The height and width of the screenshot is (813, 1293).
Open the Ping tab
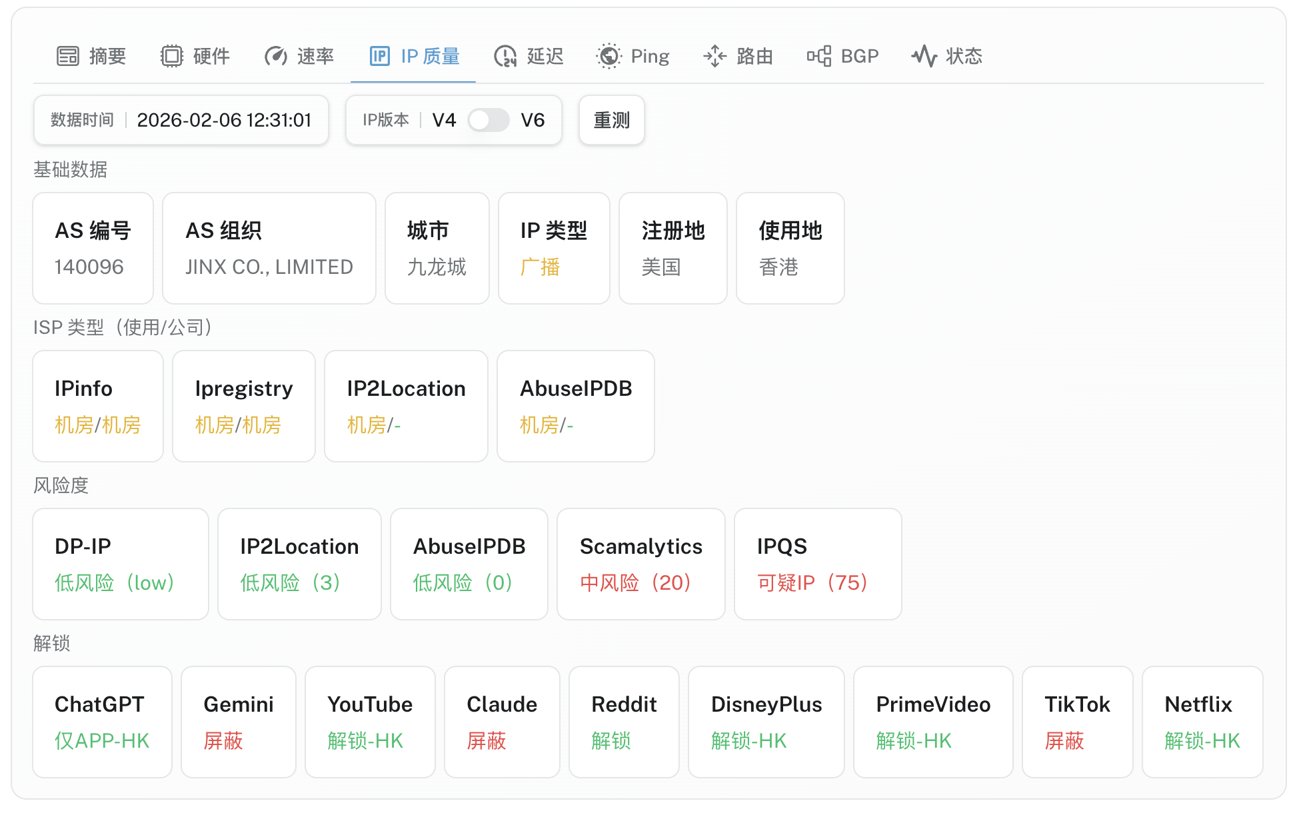coord(632,56)
